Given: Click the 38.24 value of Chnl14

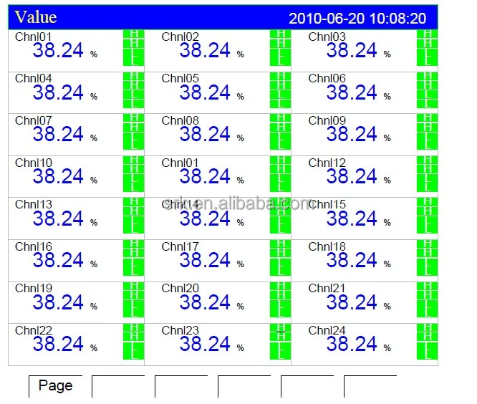Looking at the screenshot, I should pos(205,218).
